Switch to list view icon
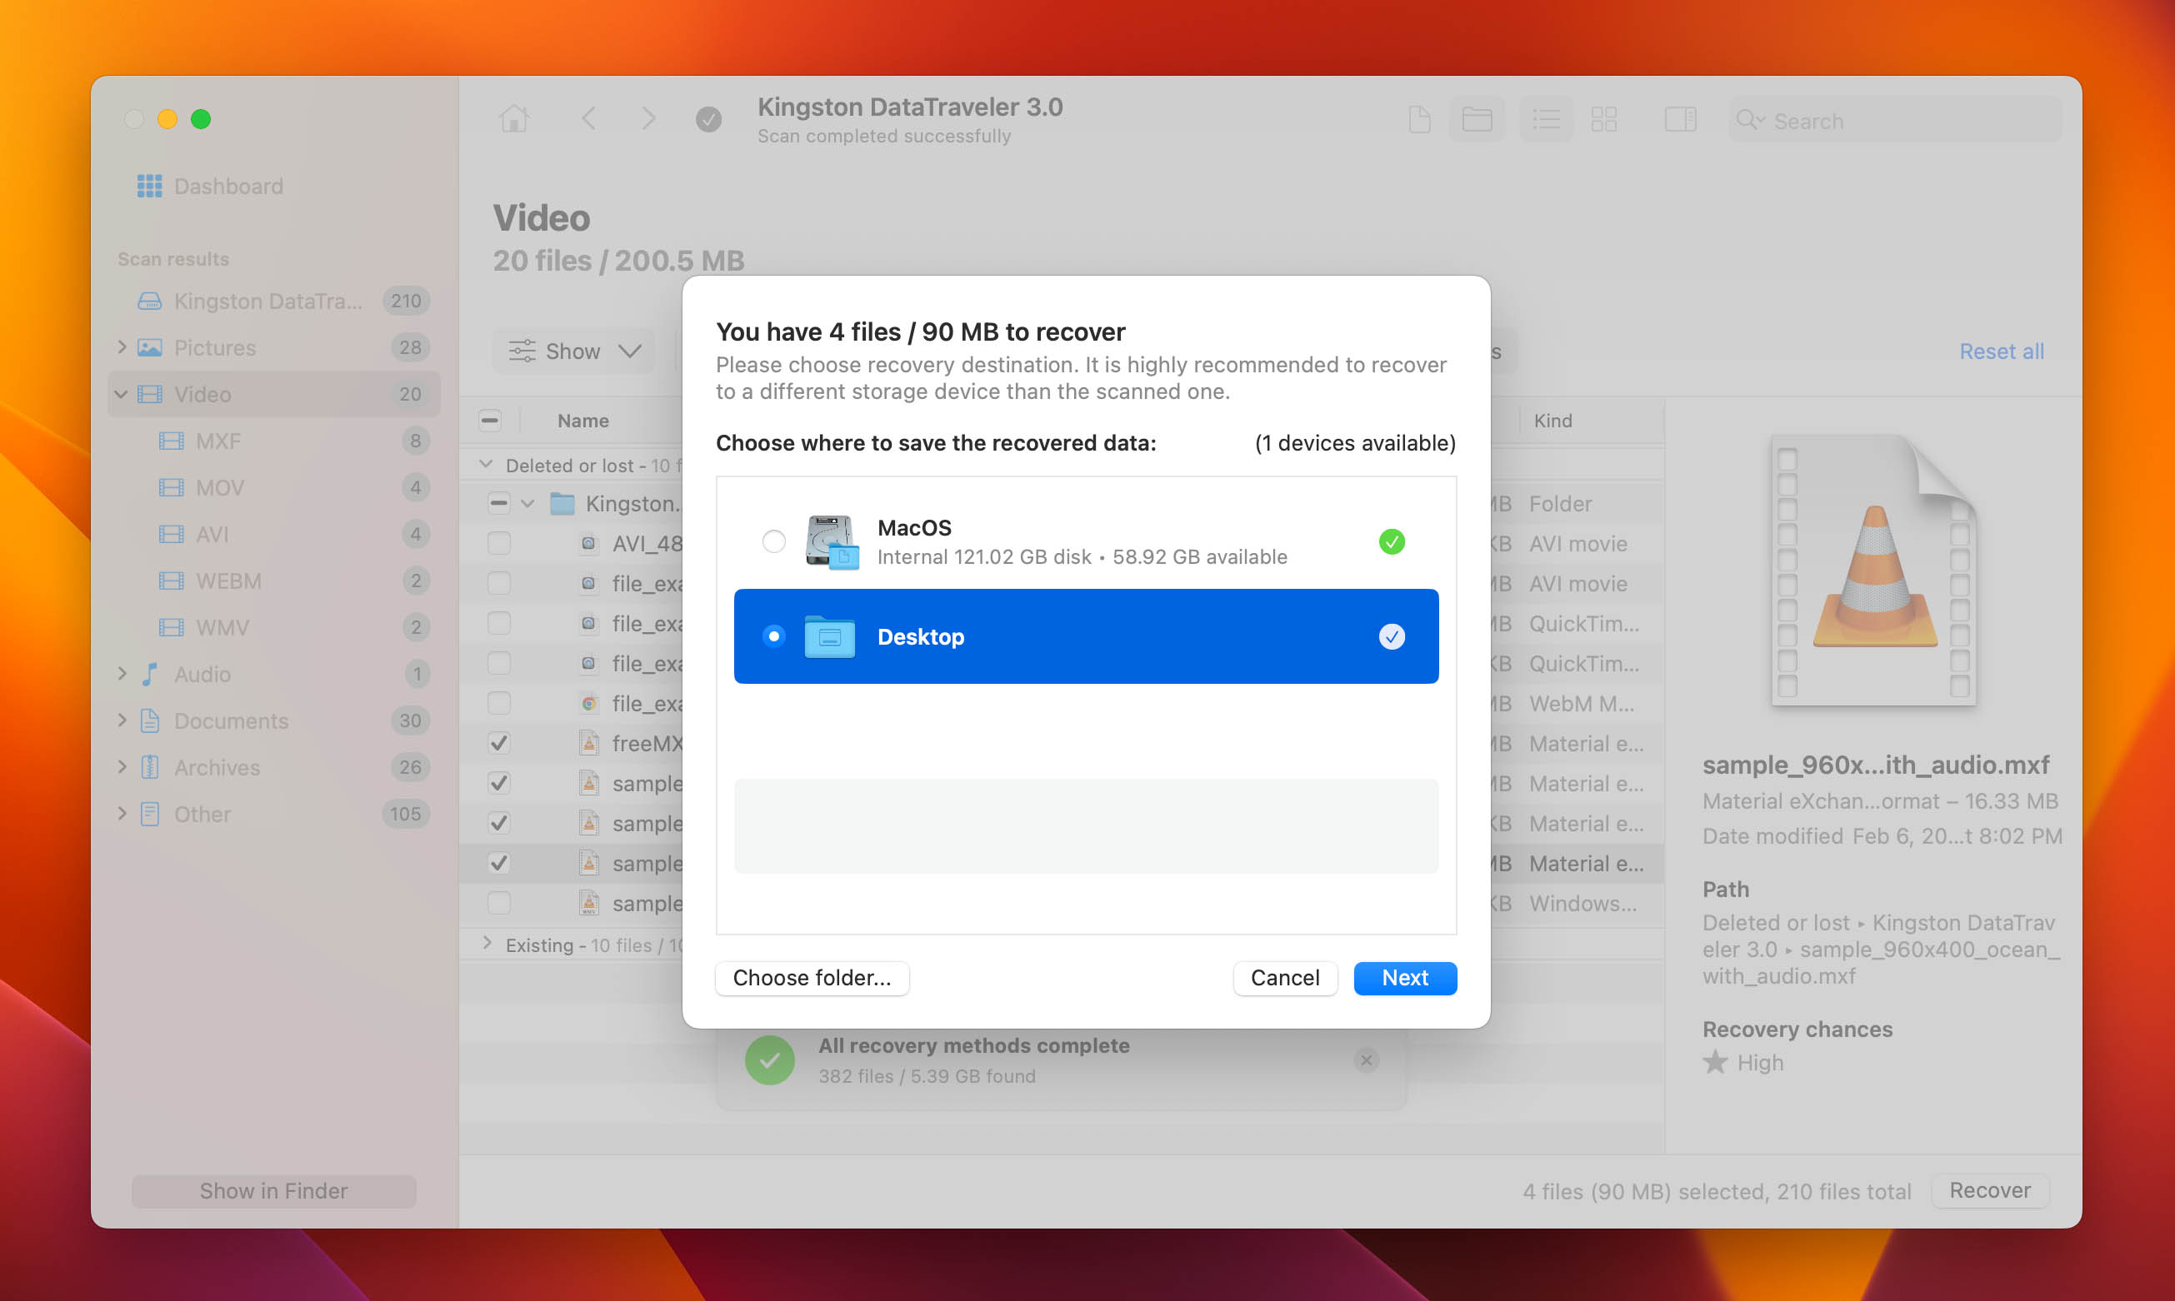The image size is (2175, 1301). click(1546, 119)
